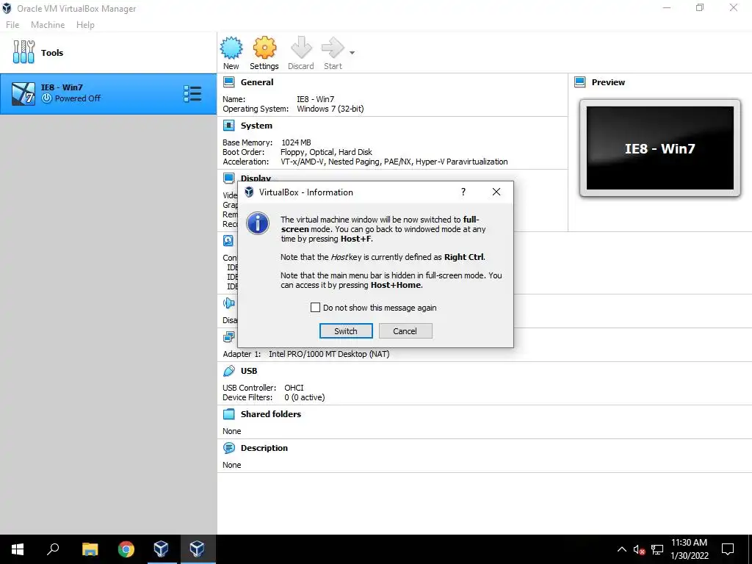Click the Description section speech bubble icon
This screenshot has width=752, height=564.
tap(229, 448)
